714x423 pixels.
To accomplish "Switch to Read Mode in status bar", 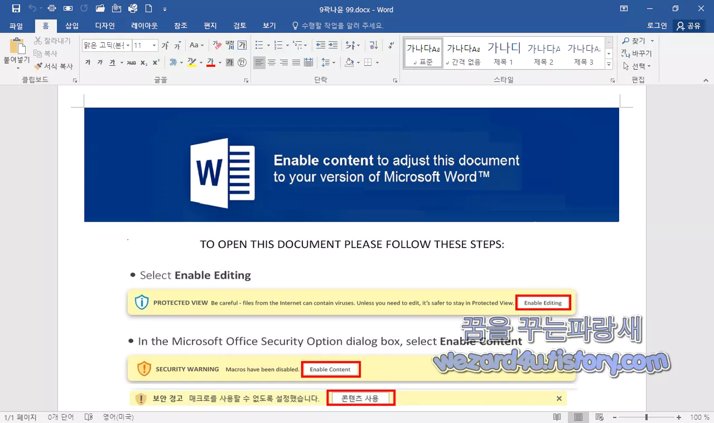I will point(557,417).
